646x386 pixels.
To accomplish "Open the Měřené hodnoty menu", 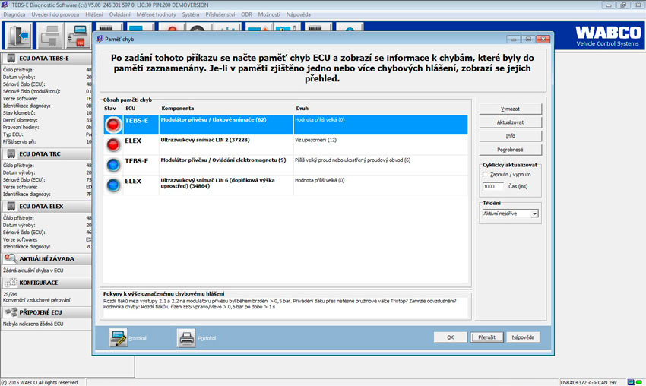I will [156, 14].
